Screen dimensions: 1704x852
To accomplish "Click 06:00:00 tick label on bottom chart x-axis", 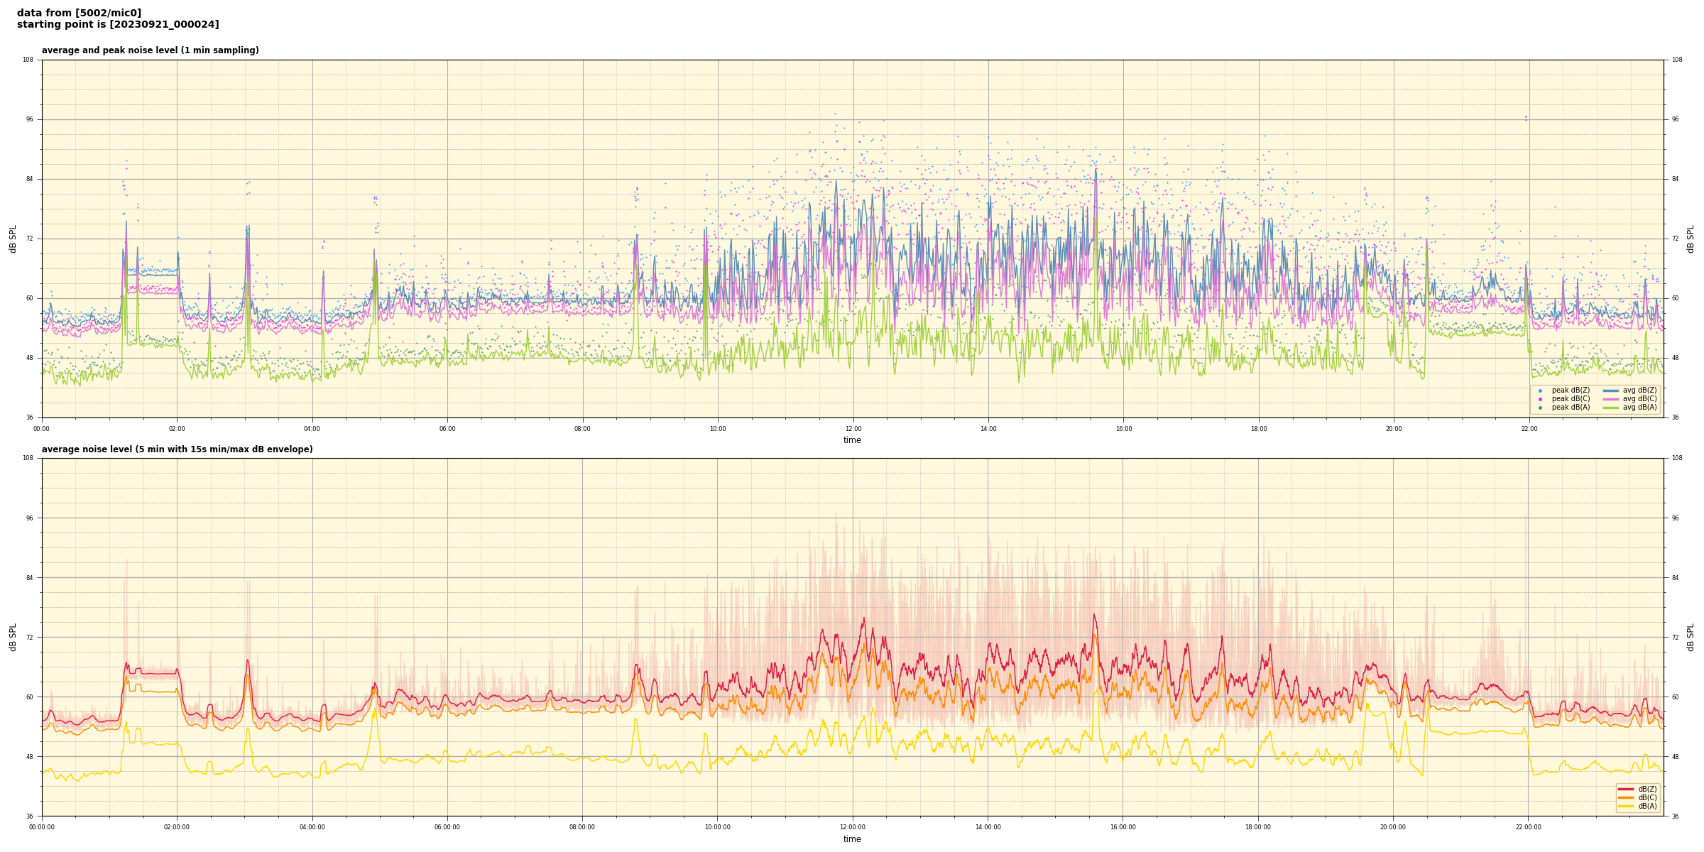I will 447,827.
